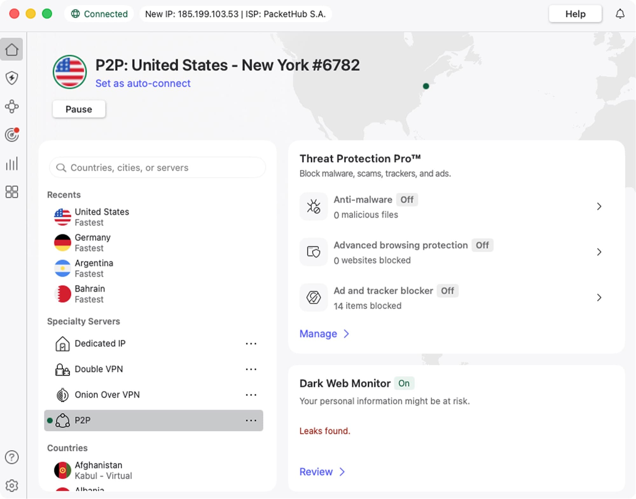Click the Threat Protection Pro heading

click(360, 158)
